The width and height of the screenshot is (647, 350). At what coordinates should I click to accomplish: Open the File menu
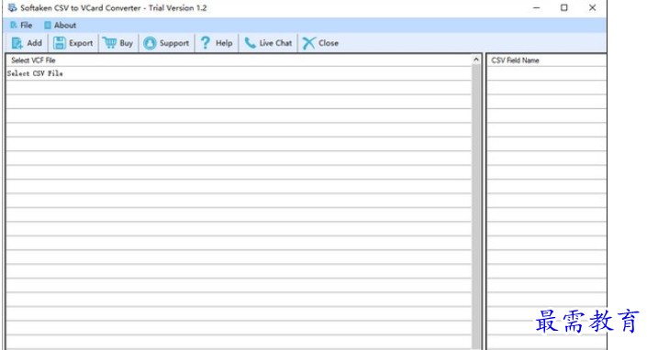point(21,25)
